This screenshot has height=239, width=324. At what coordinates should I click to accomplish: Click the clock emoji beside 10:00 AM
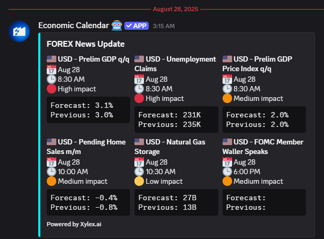pos(52,172)
